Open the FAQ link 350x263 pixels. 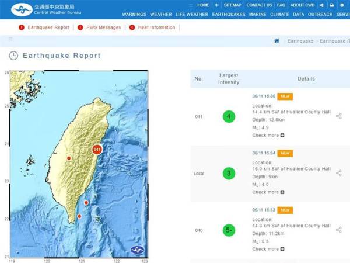(x=281, y=5)
